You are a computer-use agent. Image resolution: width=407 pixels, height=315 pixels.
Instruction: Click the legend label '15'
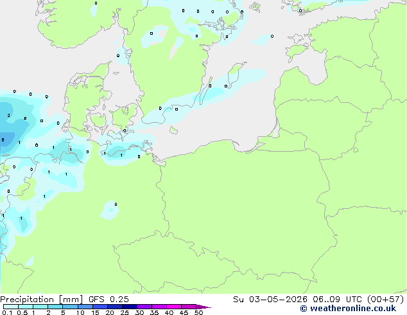pyautogui.click(x=95, y=312)
